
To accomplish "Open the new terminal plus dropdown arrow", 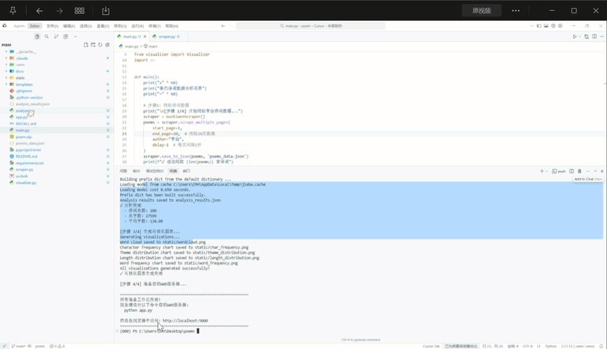I will pos(546,171).
